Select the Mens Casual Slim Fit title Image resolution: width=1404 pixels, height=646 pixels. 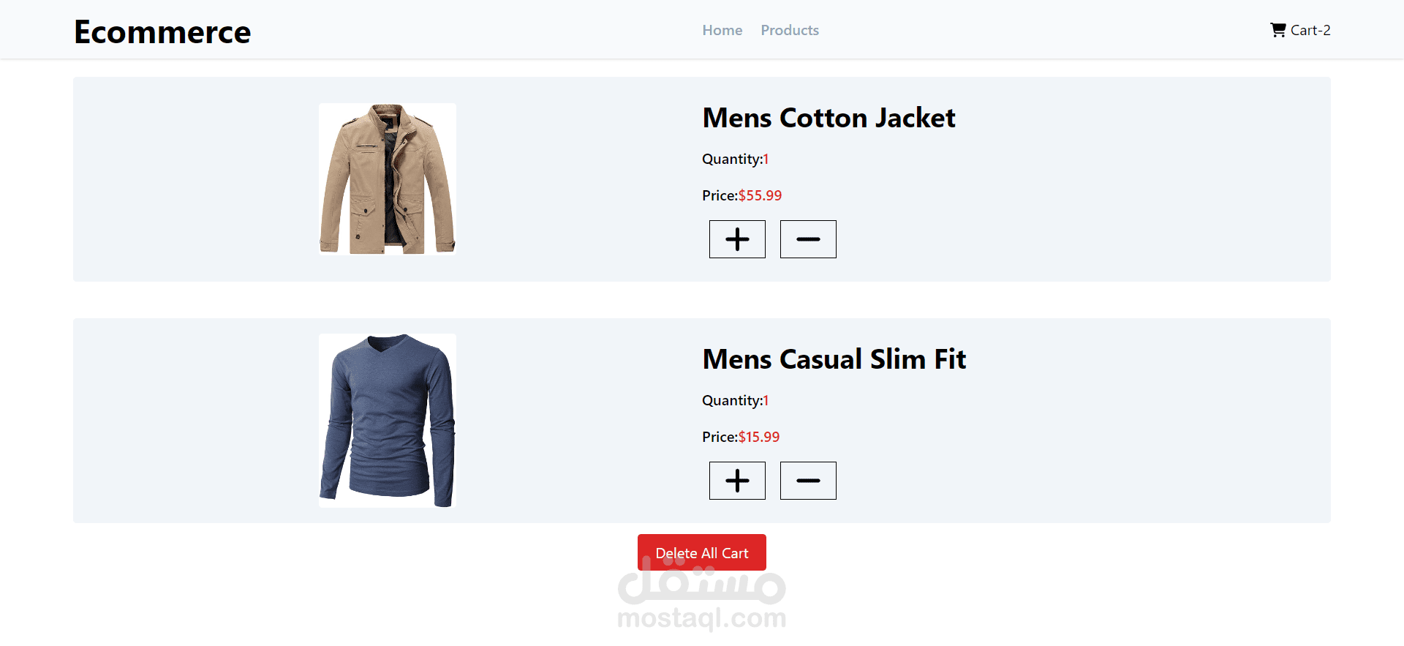pyautogui.click(x=834, y=359)
